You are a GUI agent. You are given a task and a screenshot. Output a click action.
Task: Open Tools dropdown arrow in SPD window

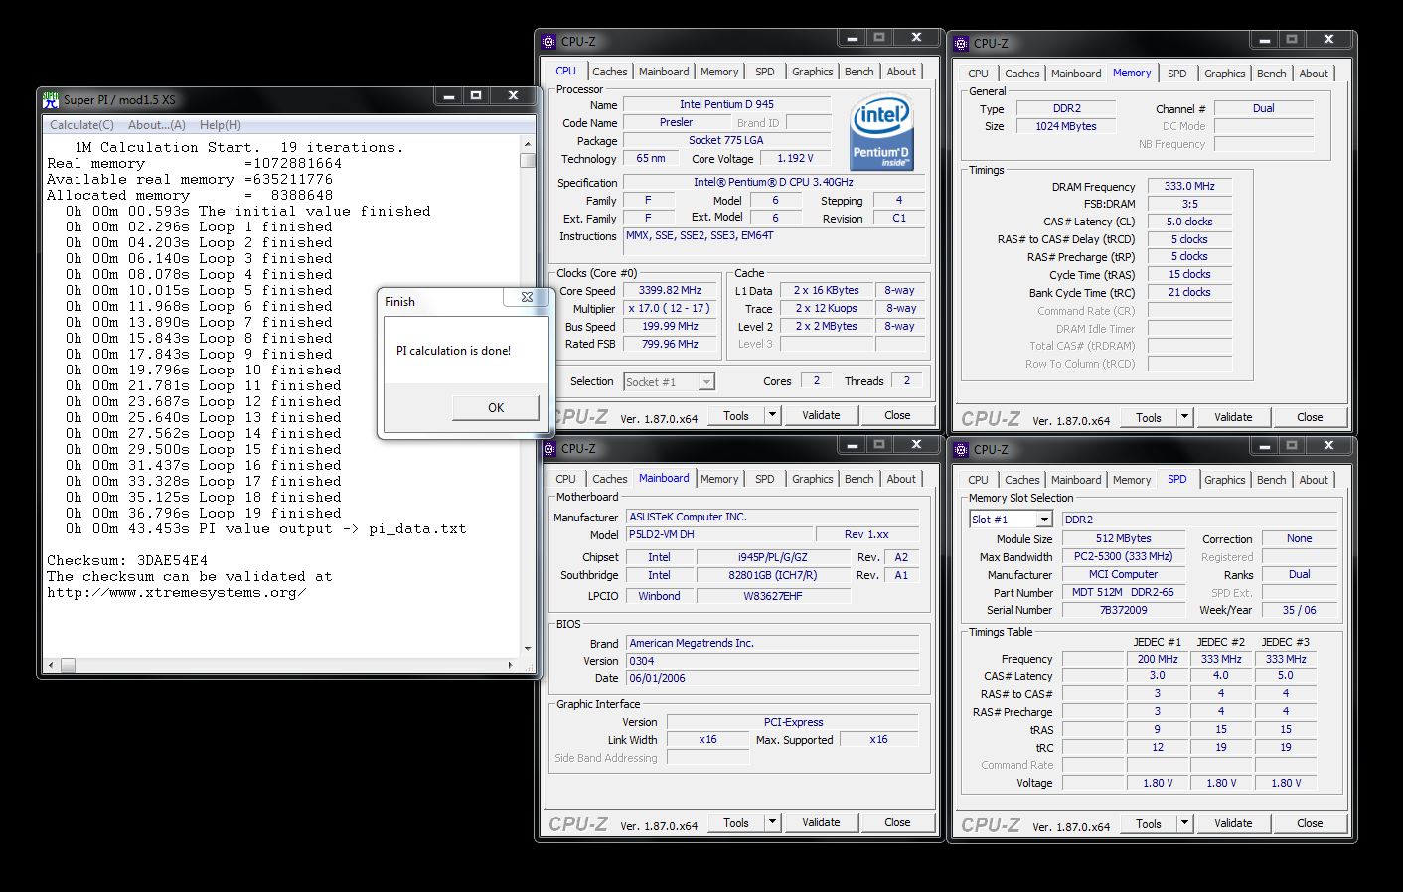[x=1184, y=823]
